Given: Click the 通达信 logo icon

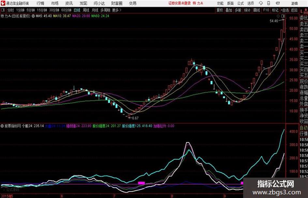Looking at the screenshot, I should click(3, 3).
